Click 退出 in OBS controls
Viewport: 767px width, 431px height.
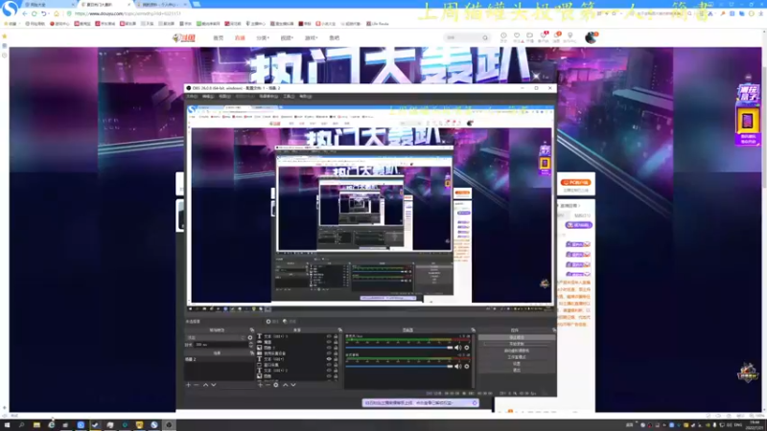tap(517, 370)
